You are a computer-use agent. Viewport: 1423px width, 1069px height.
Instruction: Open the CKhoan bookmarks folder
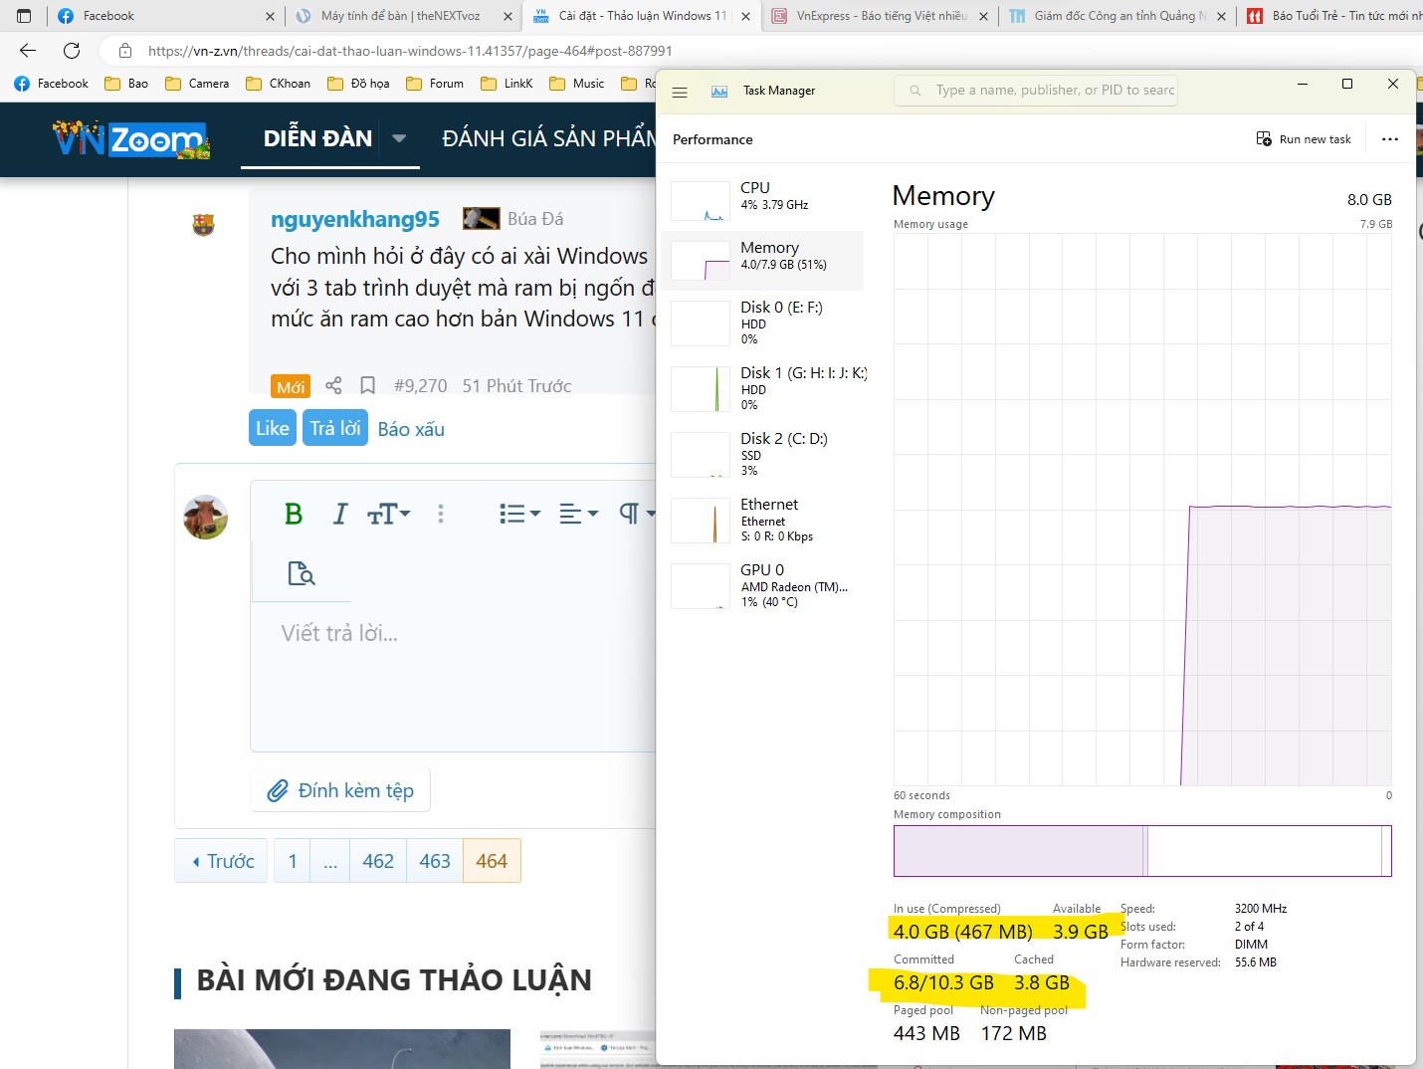pos(278,84)
